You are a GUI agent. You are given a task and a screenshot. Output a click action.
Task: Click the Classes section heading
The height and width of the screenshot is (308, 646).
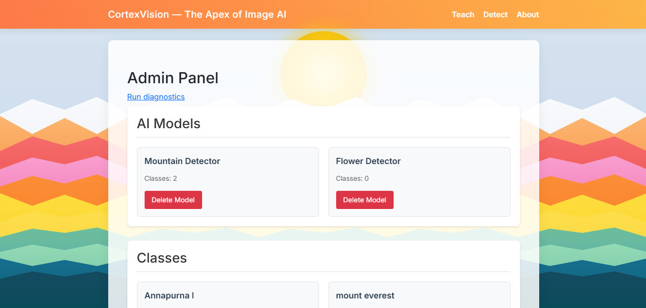(x=161, y=258)
